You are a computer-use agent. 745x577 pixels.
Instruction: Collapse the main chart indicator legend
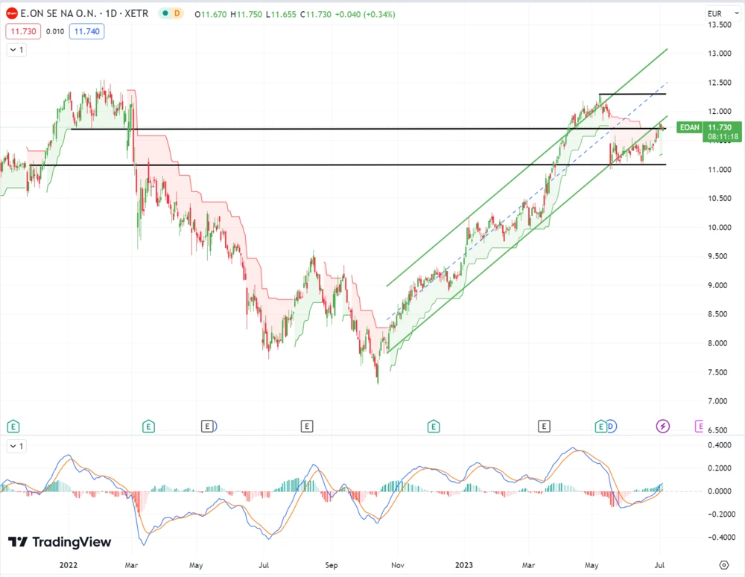[16, 50]
